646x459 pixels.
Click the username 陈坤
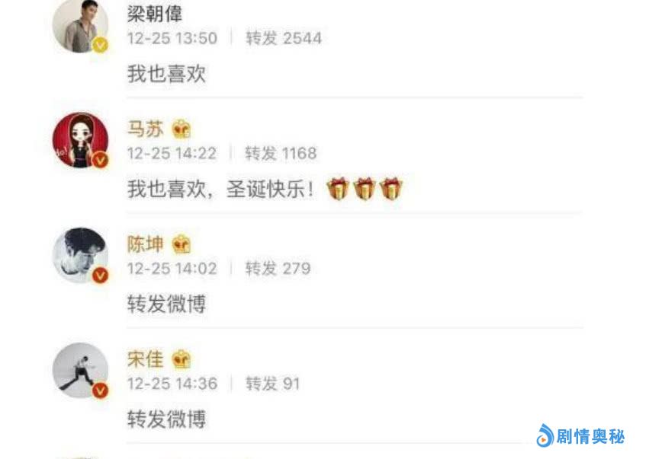click(145, 244)
